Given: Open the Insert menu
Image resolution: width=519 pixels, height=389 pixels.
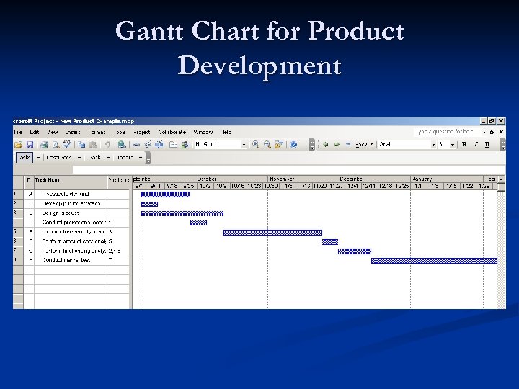Looking at the screenshot, I should (73, 133).
